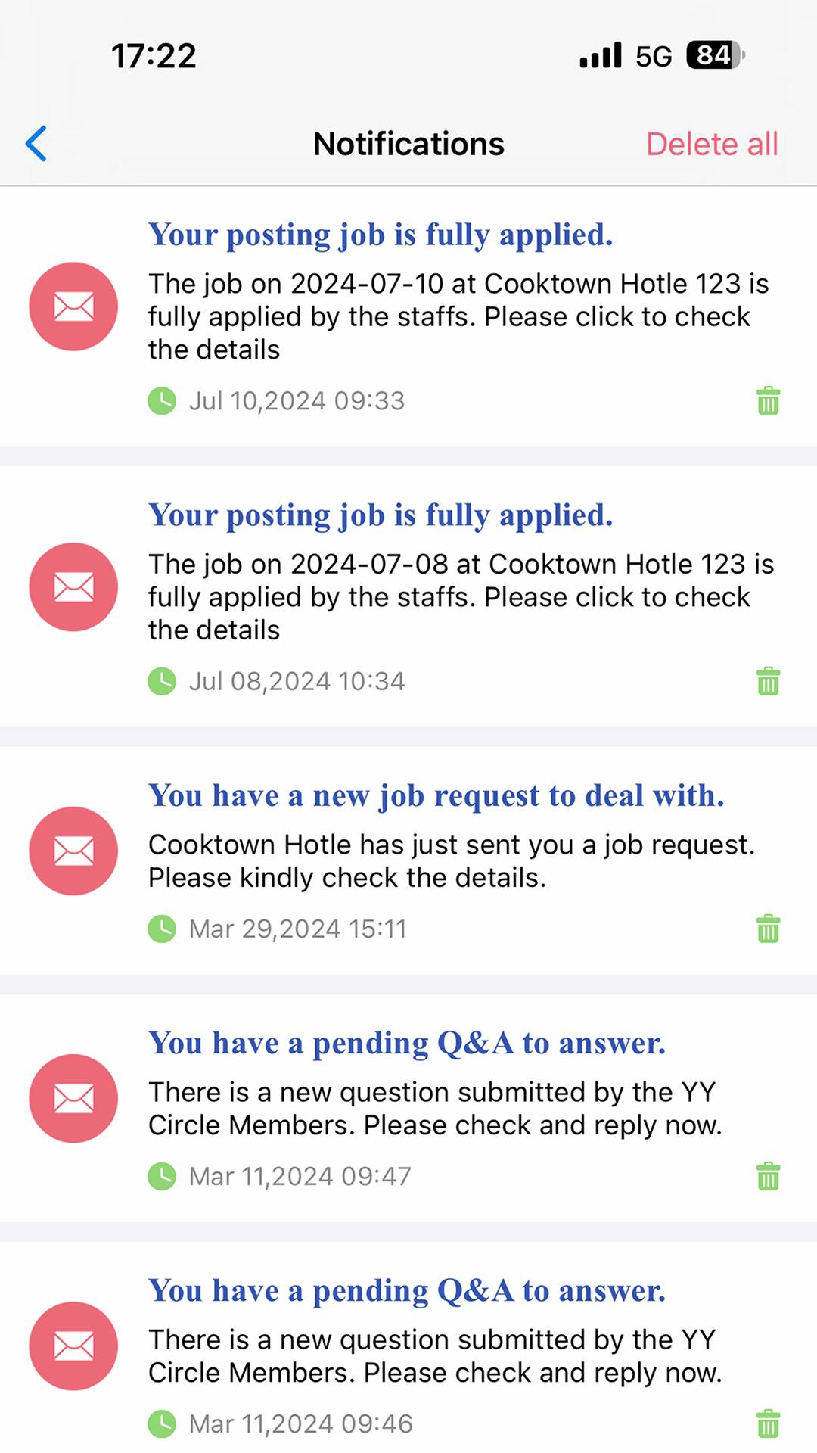This screenshot has width=817, height=1453.
Task: Delete the Mar 11 09:47 notification
Action: coord(768,1176)
